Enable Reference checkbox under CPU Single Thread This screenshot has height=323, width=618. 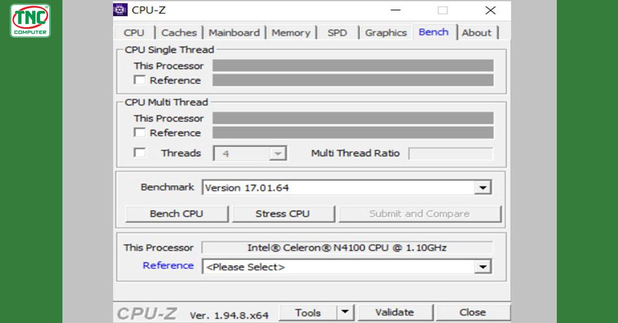[x=140, y=80]
